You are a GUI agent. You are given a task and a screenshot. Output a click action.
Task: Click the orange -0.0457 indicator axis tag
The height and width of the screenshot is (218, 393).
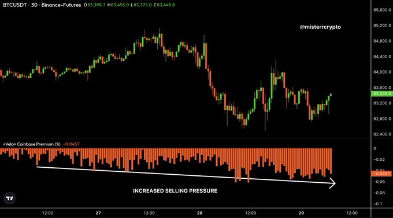click(x=381, y=174)
